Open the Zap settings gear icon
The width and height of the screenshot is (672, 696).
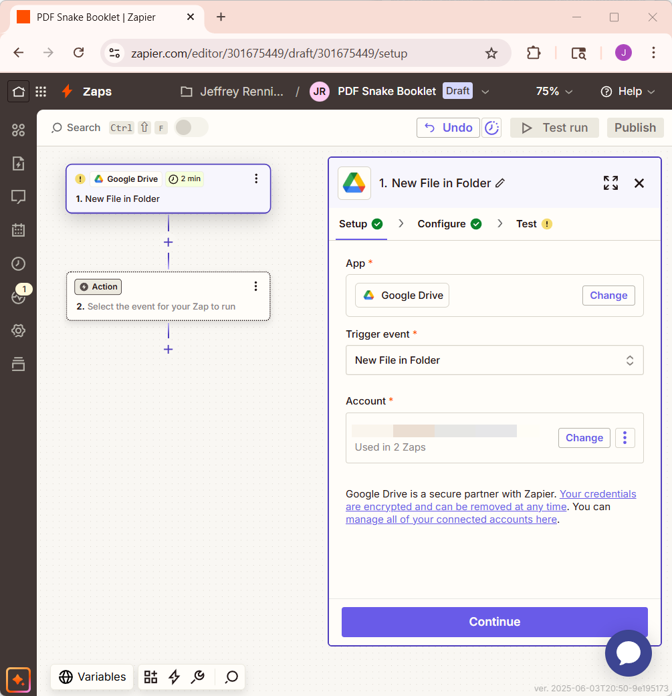click(x=18, y=331)
